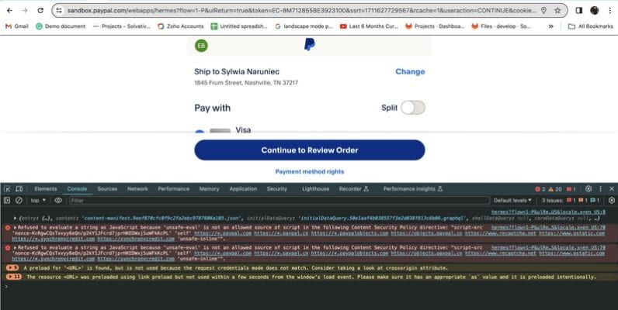Click the 3 Issues indicator
This screenshot has width=618, height=310.
pos(571,200)
